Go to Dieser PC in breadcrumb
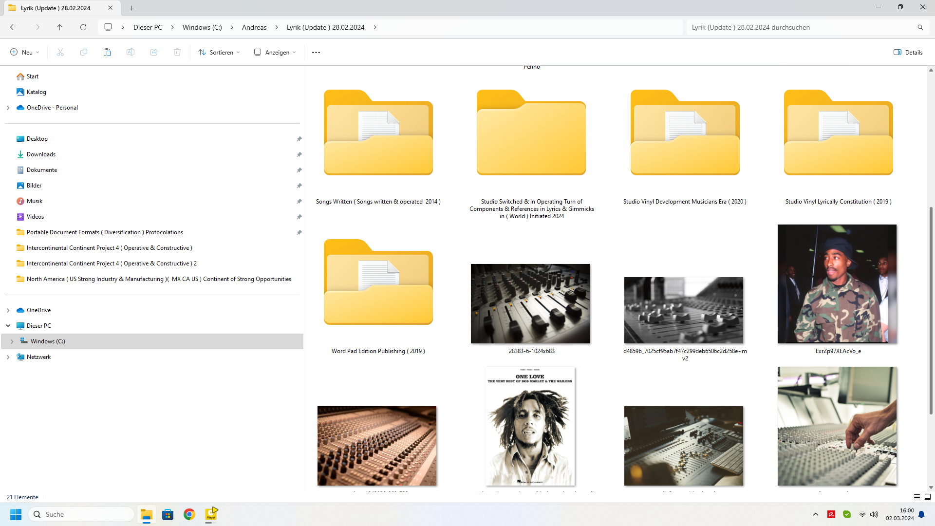Image resolution: width=935 pixels, height=526 pixels. (148, 27)
